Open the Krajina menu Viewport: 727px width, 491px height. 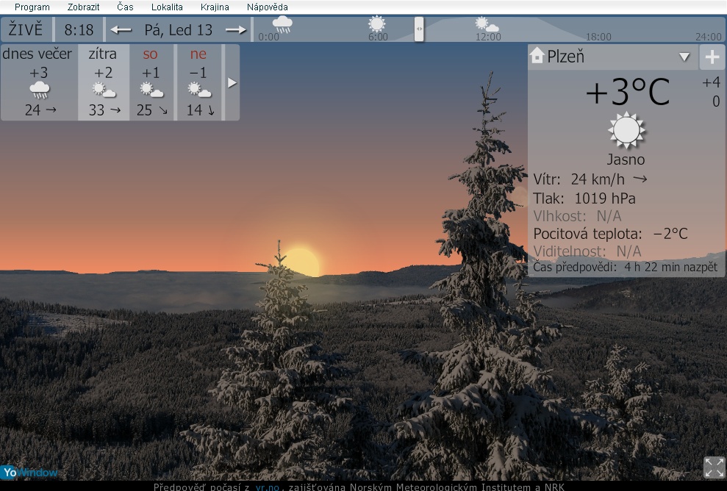(215, 7)
